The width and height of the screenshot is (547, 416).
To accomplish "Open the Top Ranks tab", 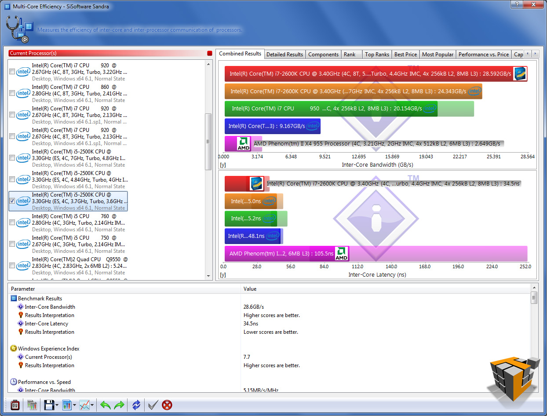I will coord(377,55).
